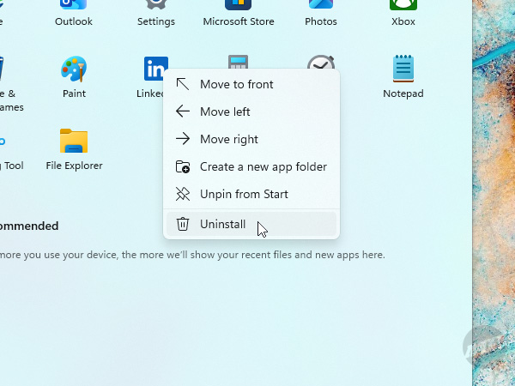This screenshot has height=386, width=515.
Task: Launch the Xbox app
Action: [x=403, y=7]
